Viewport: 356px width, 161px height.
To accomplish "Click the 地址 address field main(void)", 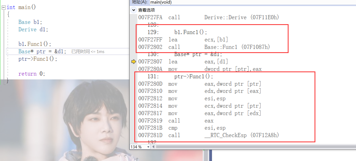I will pyautogui.click(x=252, y=2).
